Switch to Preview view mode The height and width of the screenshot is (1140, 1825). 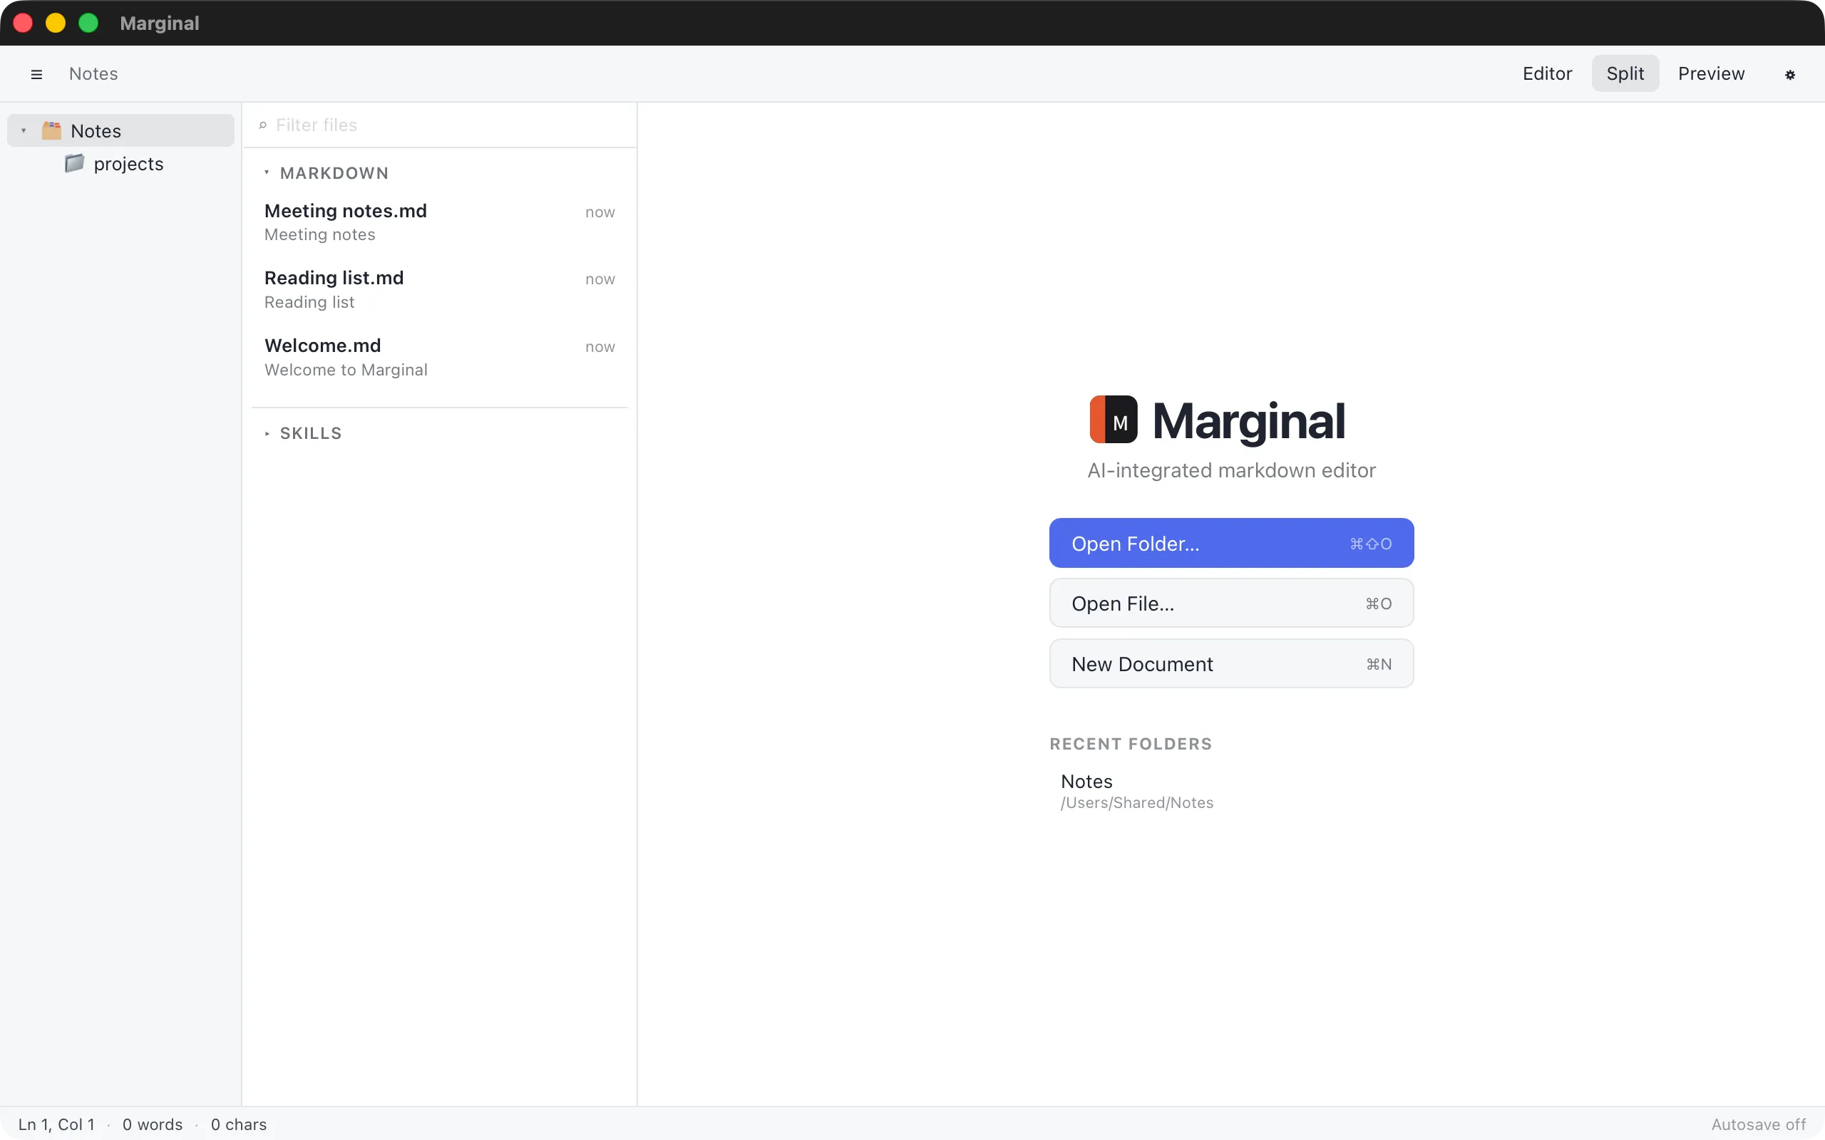tap(1710, 74)
